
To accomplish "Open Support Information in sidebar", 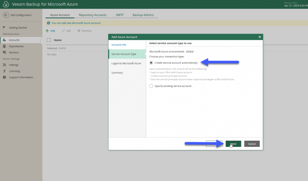I will (21, 77).
